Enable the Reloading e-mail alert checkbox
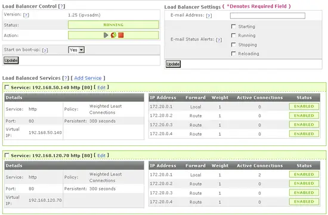Viewport: 328px width, 215px height. pyautogui.click(x=233, y=54)
